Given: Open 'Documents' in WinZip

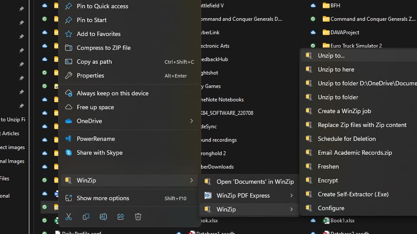Looking at the screenshot, I should 249,182.
